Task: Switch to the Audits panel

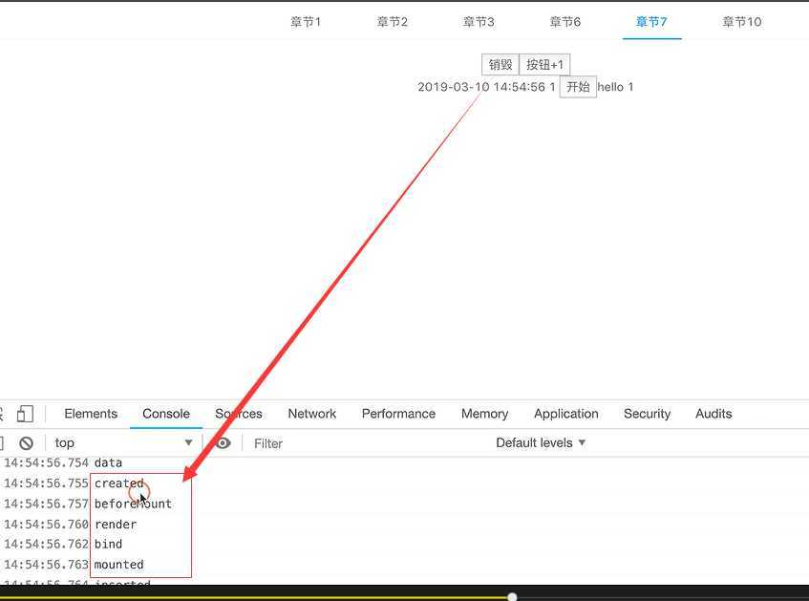Action: [x=713, y=414]
